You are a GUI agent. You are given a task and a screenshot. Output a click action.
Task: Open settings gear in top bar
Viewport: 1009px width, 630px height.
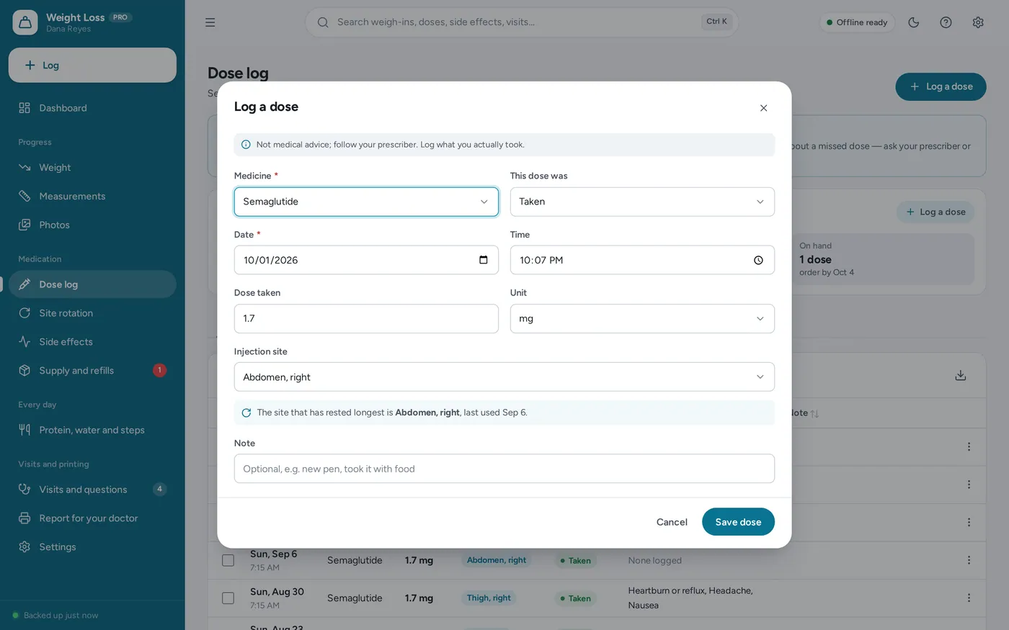pyautogui.click(x=978, y=22)
